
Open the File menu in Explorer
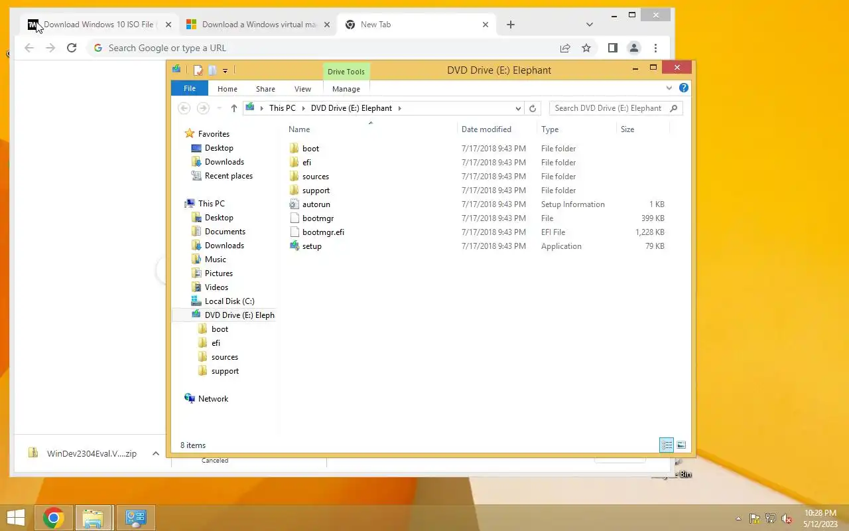(x=190, y=89)
